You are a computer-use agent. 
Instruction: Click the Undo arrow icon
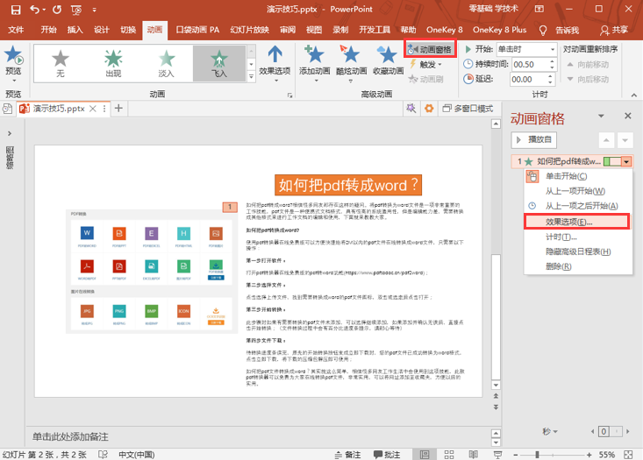click(35, 10)
